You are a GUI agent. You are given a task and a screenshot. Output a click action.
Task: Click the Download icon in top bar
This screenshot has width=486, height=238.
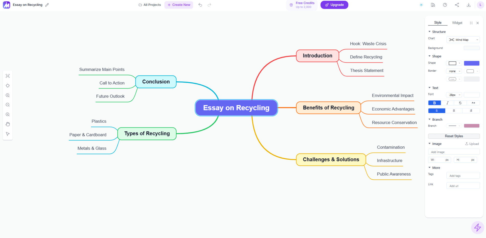469,5
